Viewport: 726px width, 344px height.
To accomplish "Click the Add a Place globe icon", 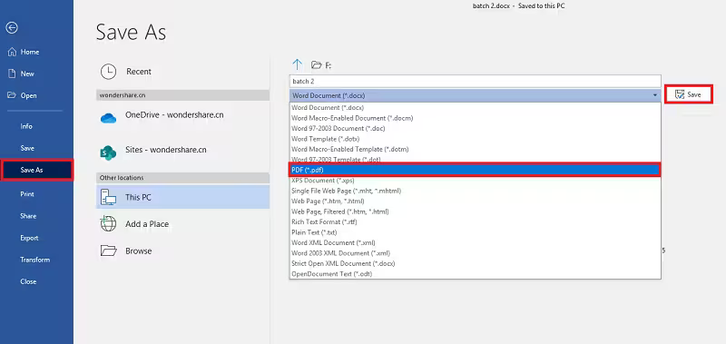I will point(108,224).
